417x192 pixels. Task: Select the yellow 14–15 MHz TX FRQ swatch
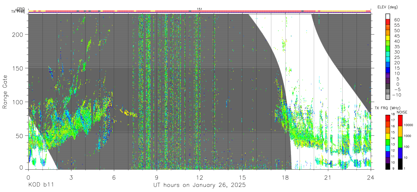388,135
